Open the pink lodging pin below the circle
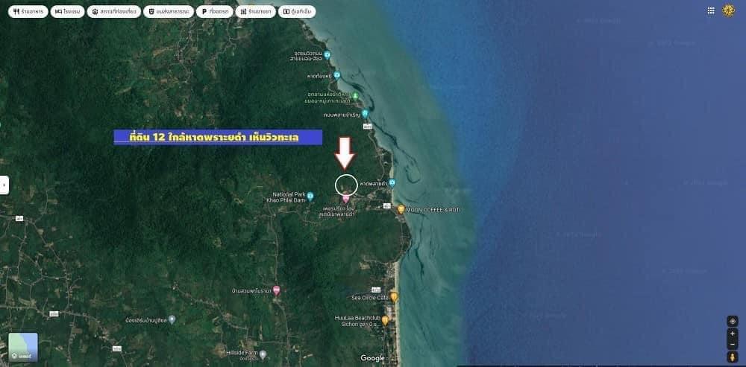 pos(346,199)
